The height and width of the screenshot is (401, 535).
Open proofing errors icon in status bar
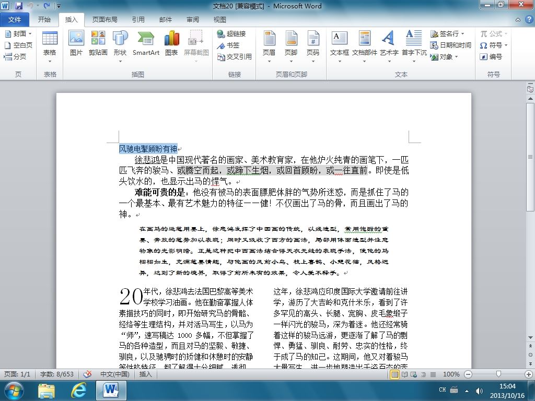pyautogui.click(x=87, y=374)
